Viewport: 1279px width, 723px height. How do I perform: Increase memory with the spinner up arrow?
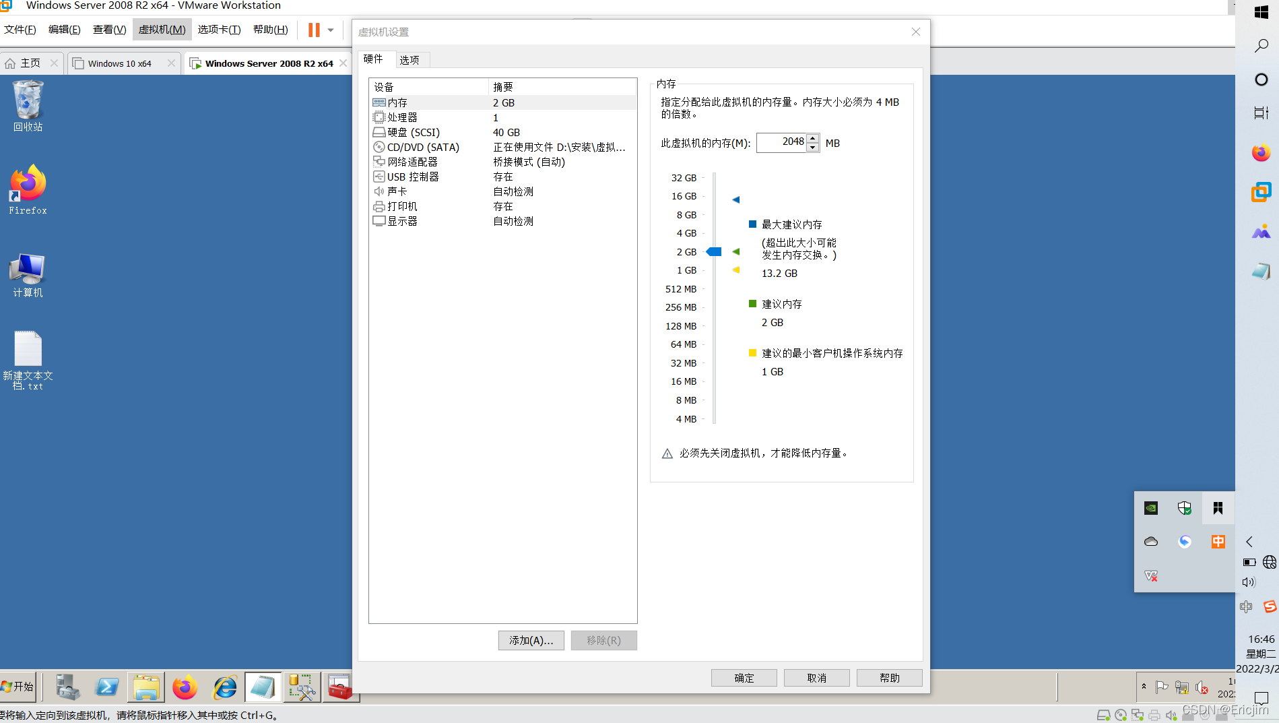click(813, 138)
